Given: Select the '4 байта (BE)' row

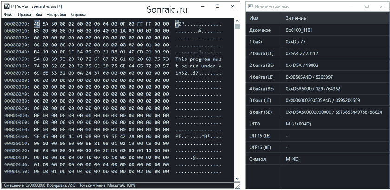Looking at the screenshot, I should 318,89.
